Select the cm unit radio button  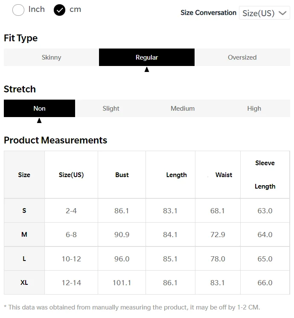[59, 10]
